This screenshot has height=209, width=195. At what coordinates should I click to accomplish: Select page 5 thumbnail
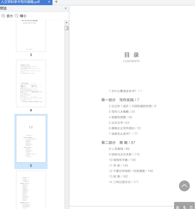point(31,139)
